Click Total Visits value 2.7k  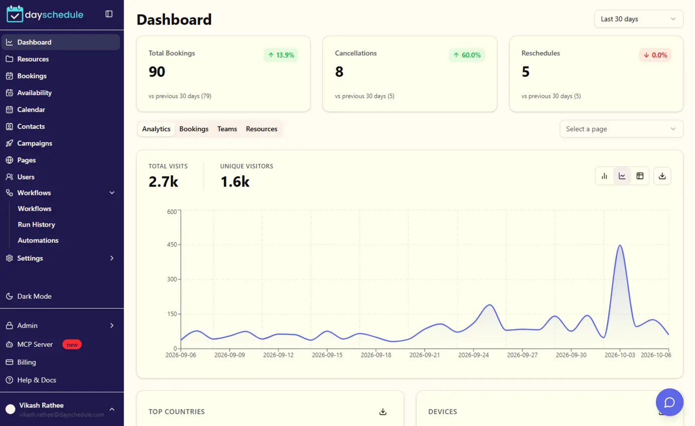[x=163, y=181]
